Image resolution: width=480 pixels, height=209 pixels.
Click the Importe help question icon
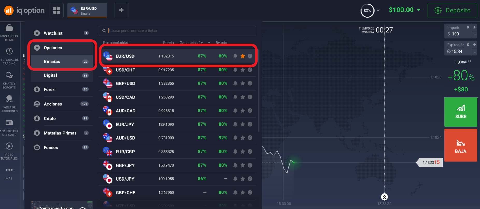[x=468, y=27]
